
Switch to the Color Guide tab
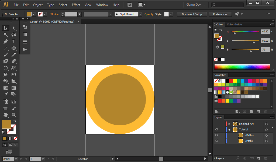(x=234, y=25)
